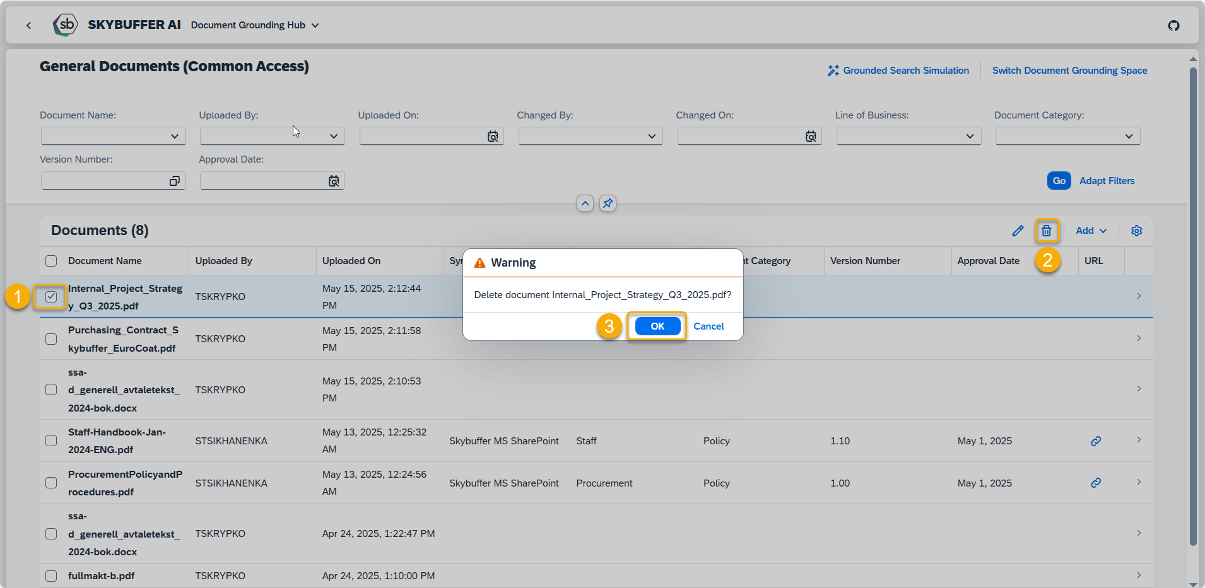Image resolution: width=1205 pixels, height=588 pixels.
Task: Open fullmakt-b.pdf row details arrow
Action: tap(1139, 575)
